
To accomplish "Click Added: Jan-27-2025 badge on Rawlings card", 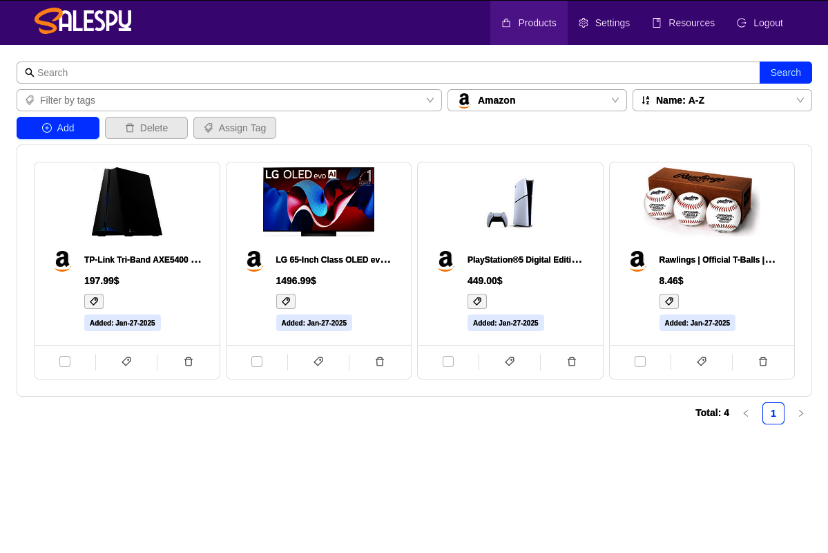I will click(x=697, y=323).
